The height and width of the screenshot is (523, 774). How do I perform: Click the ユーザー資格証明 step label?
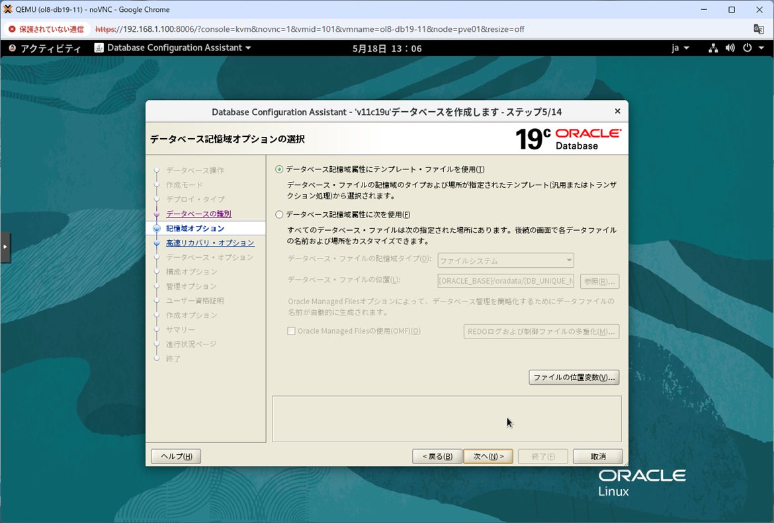tap(195, 300)
